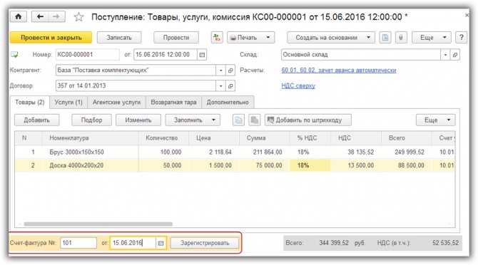This screenshot has height=265, width=478.
Task: Open the help question mark button
Action: tap(461, 38)
